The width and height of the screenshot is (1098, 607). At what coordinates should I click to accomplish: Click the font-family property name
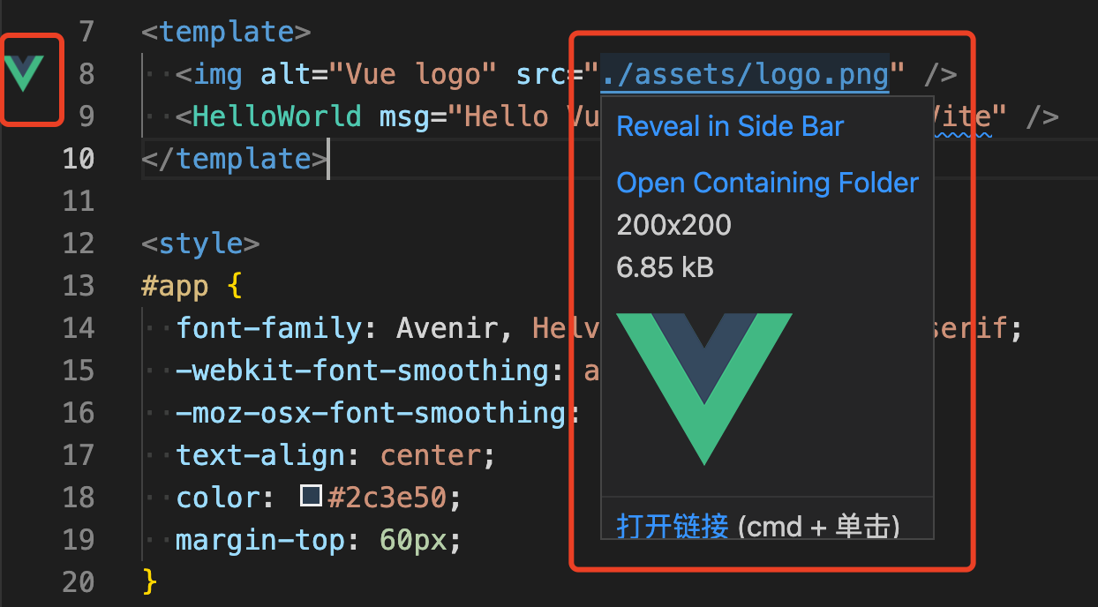coord(268,328)
